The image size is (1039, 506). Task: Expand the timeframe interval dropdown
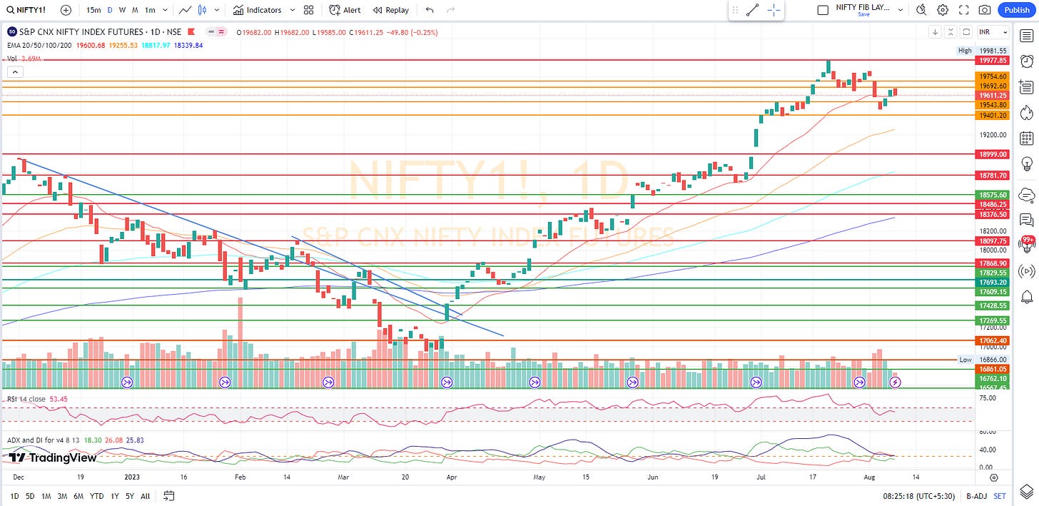coord(166,10)
